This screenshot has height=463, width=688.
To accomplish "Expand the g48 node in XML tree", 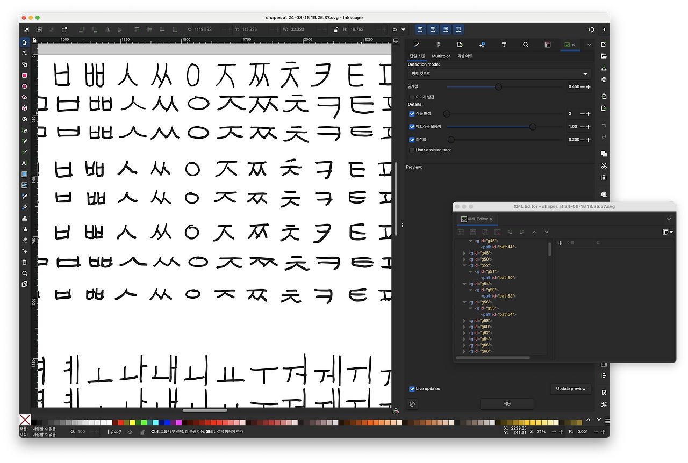I will [464, 253].
